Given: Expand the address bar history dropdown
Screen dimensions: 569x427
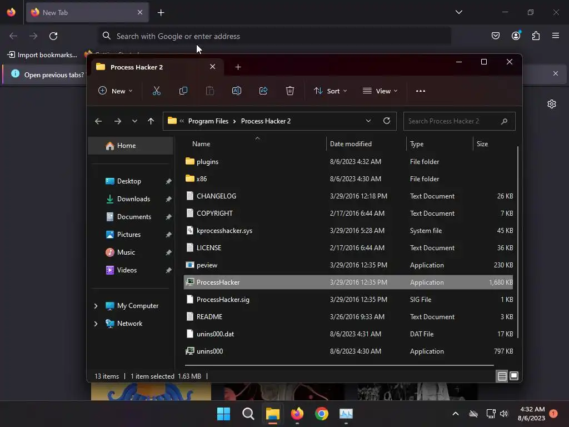Looking at the screenshot, I should [x=368, y=121].
